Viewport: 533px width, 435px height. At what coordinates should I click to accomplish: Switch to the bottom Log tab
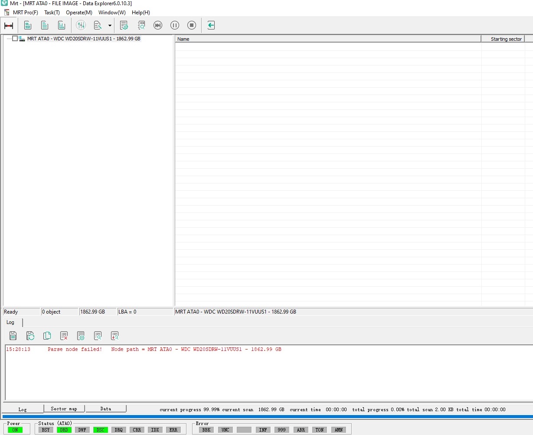tap(23, 409)
